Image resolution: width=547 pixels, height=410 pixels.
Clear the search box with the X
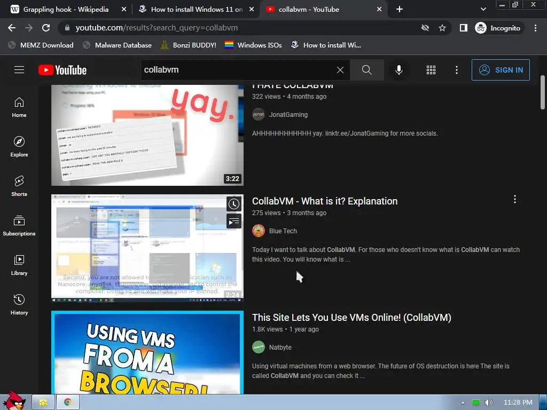(x=340, y=70)
